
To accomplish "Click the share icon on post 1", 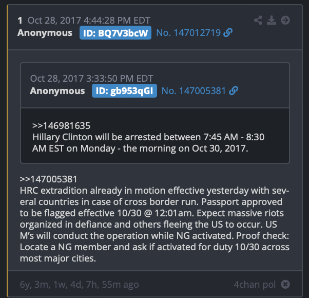I will pos(258,20).
